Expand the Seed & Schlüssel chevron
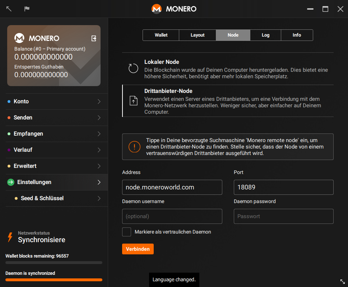This screenshot has height=287, width=348. pyautogui.click(x=99, y=198)
